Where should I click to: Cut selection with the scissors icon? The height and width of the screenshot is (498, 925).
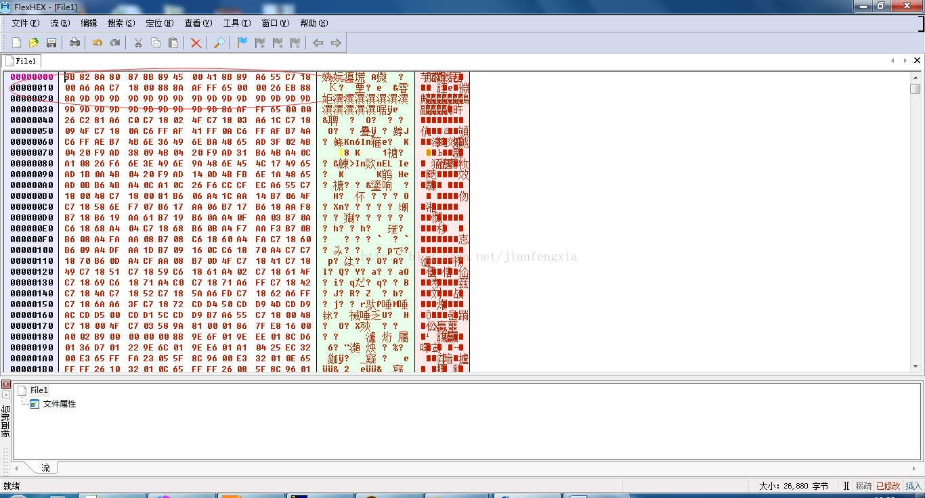[138, 43]
